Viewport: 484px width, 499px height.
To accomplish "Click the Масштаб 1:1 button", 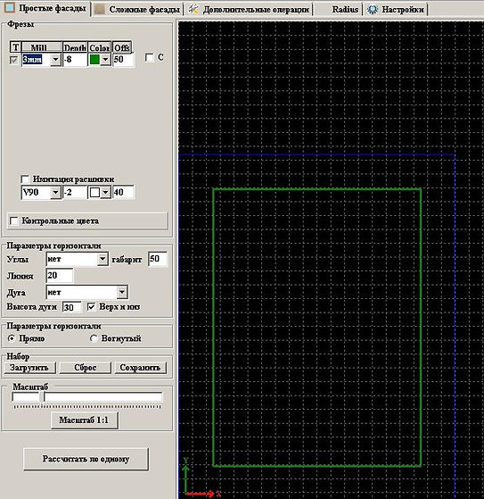I will [x=84, y=420].
